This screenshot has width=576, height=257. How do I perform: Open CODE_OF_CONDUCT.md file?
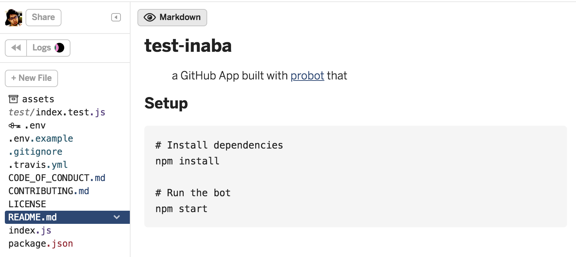tap(57, 178)
